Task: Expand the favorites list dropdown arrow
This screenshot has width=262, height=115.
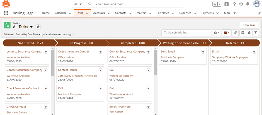Action: pyautogui.click(x=219, y=4)
